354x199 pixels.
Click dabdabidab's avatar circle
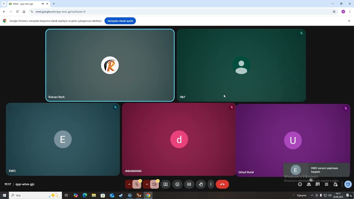179,139
